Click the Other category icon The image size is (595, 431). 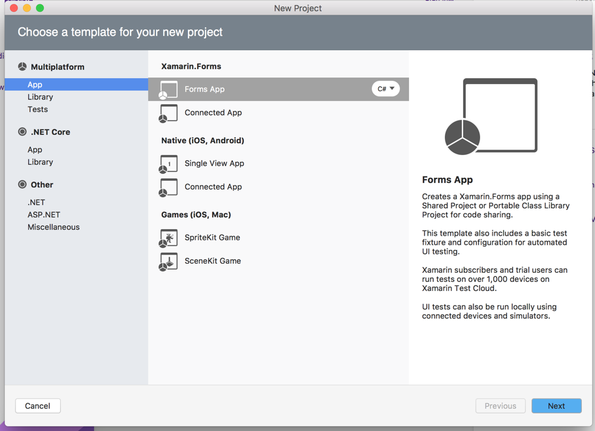22,184
